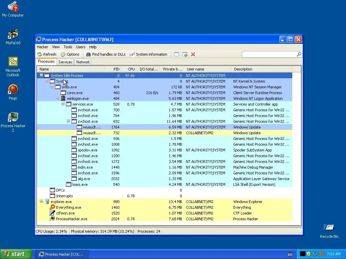Select the spoolsv.exe process row
346x259 pixels.
click(x=165, y=150)
